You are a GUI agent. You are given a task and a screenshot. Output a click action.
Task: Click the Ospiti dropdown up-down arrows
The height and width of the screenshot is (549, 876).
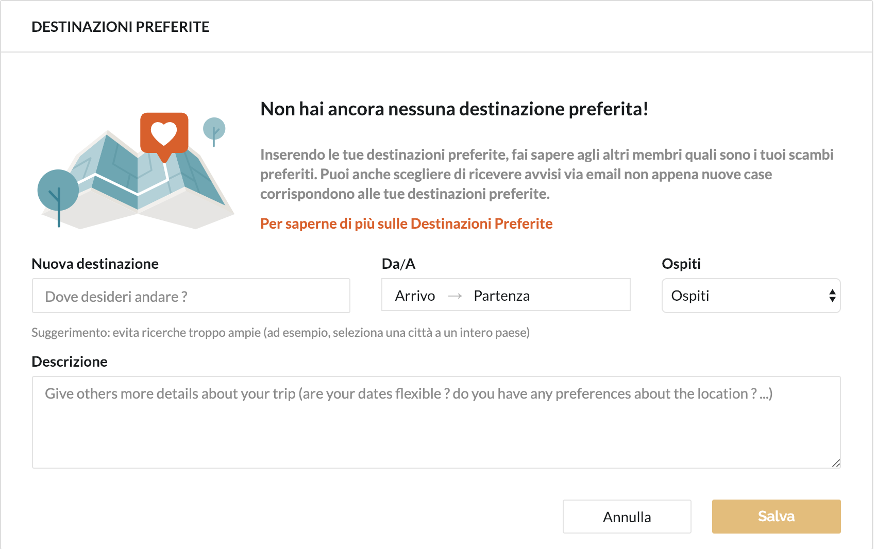click(x=832, y=296)
